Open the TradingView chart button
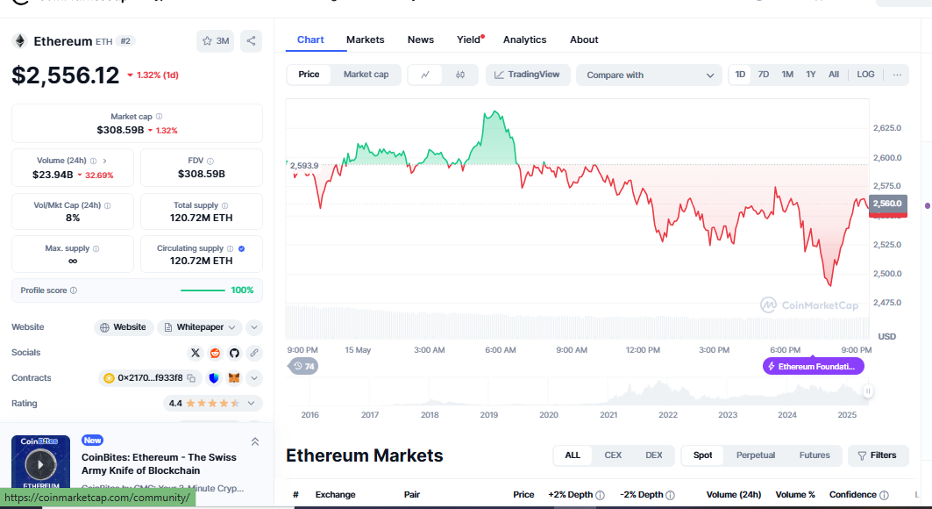 528,75
